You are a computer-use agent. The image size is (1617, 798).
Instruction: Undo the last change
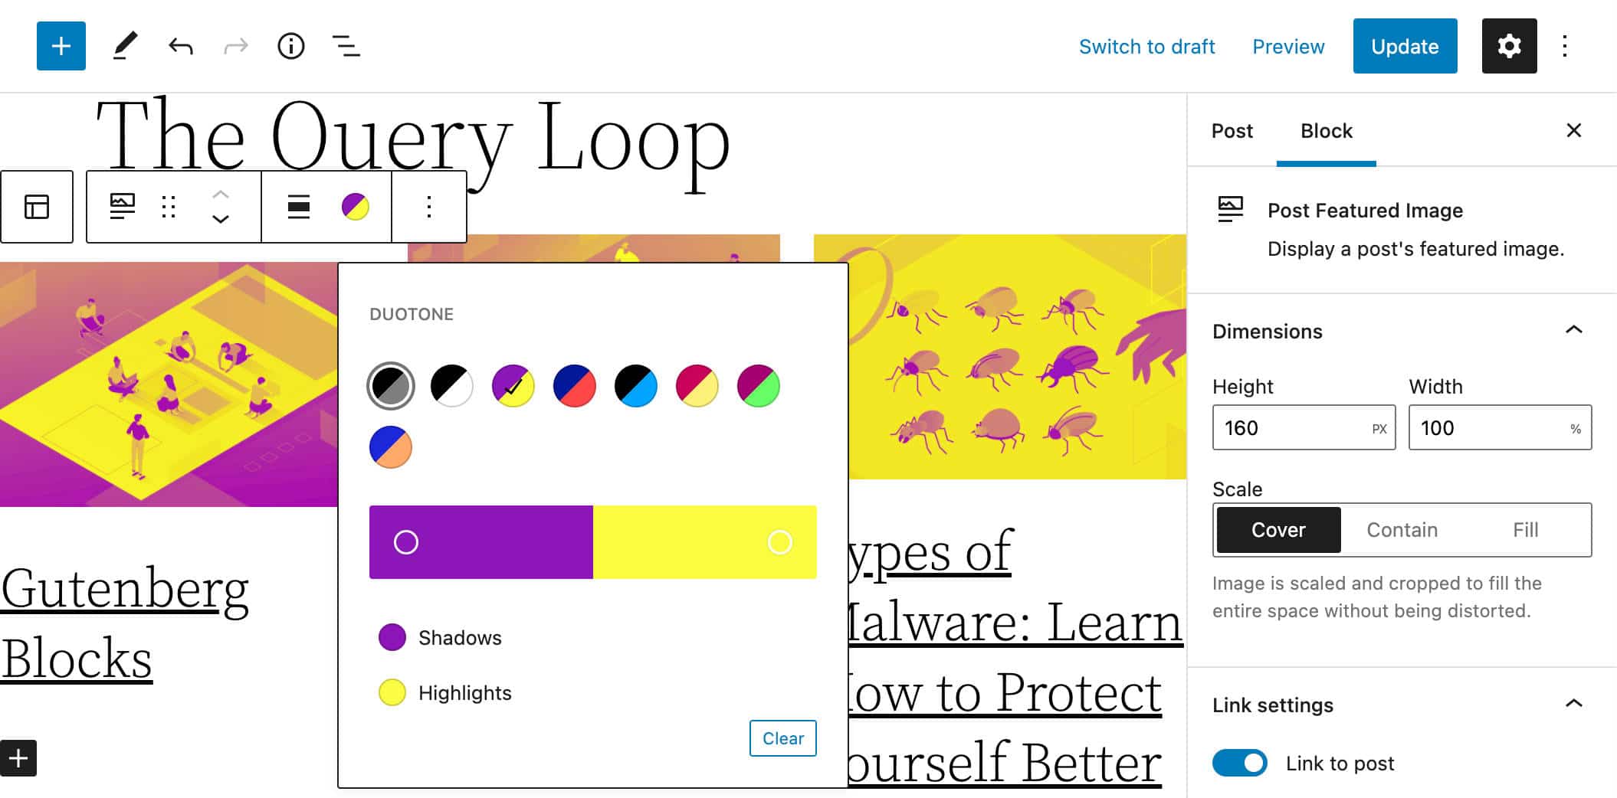[x=179, y=46]
